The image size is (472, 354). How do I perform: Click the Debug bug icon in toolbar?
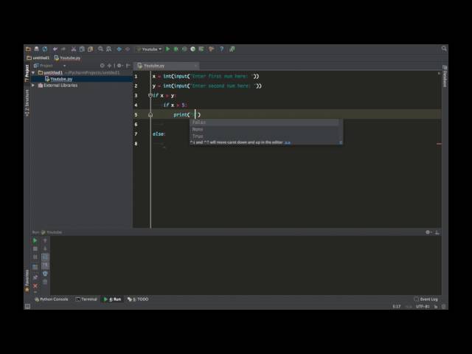click(x=176, y=49)
